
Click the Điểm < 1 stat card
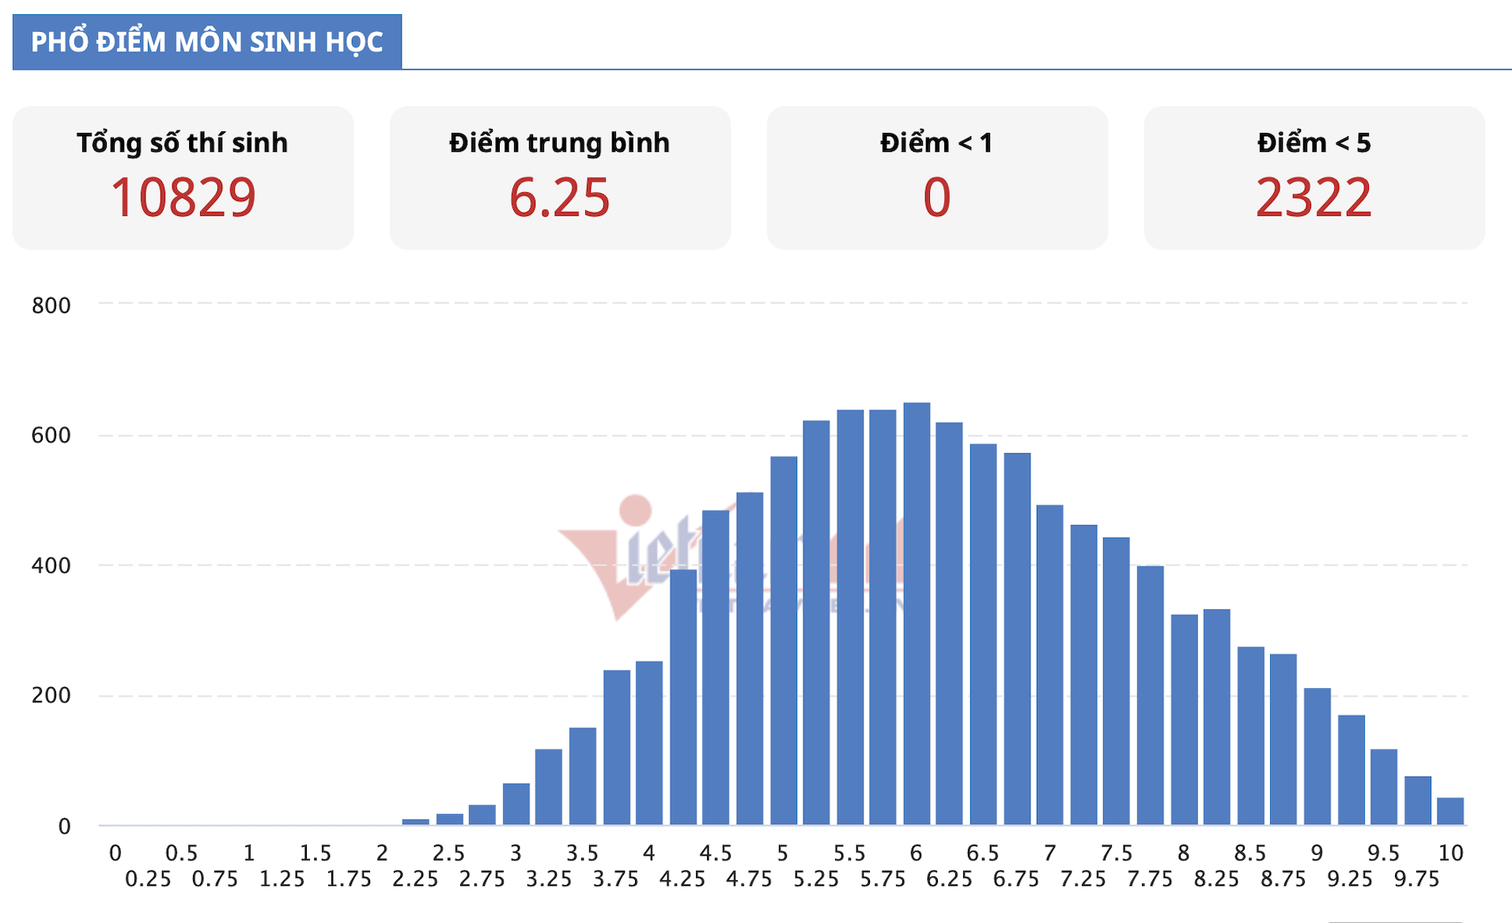(x=937, y=178)
